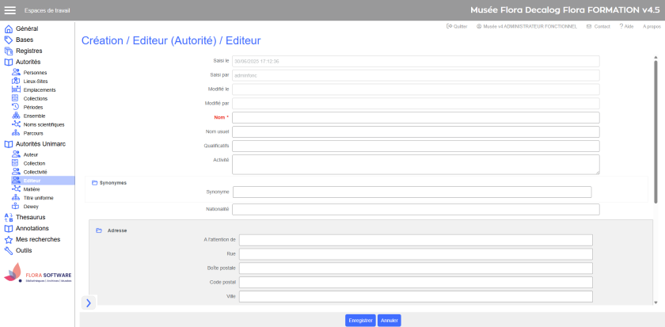Collapse the Synonymes folder section

pos(95,183)
